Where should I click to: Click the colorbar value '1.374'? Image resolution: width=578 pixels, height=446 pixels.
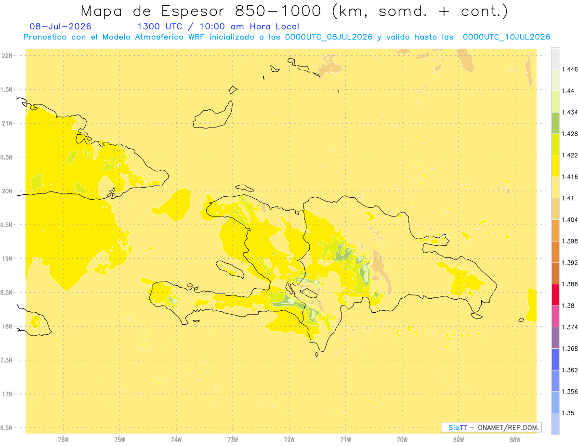click(x=569, y=327)
